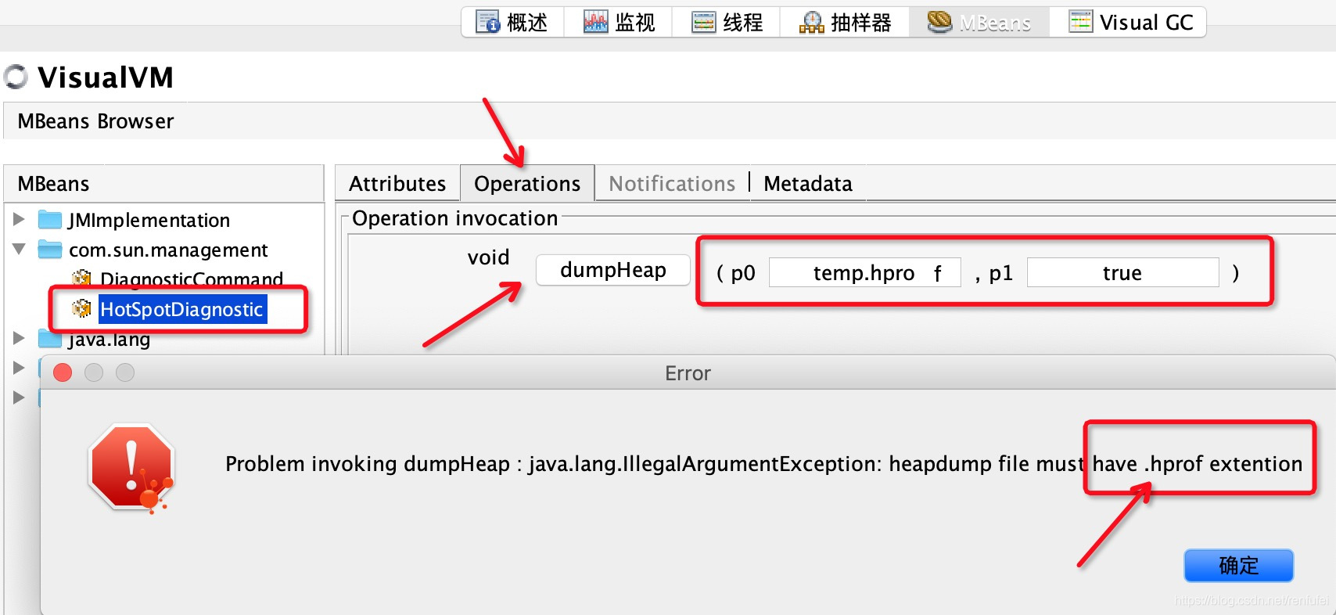Click the MBeans Browser heading
This screenshot has width=1336, height=615.
(95, 121)
